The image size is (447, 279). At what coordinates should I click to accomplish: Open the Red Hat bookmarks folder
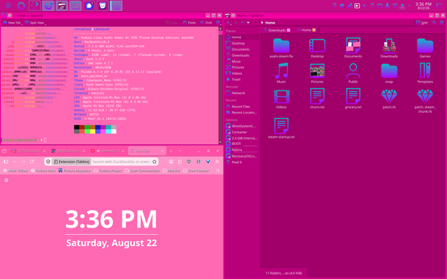pos(171,171)
